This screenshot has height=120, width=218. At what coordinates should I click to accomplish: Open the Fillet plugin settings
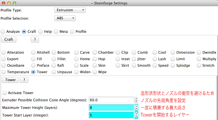[54, 59]
